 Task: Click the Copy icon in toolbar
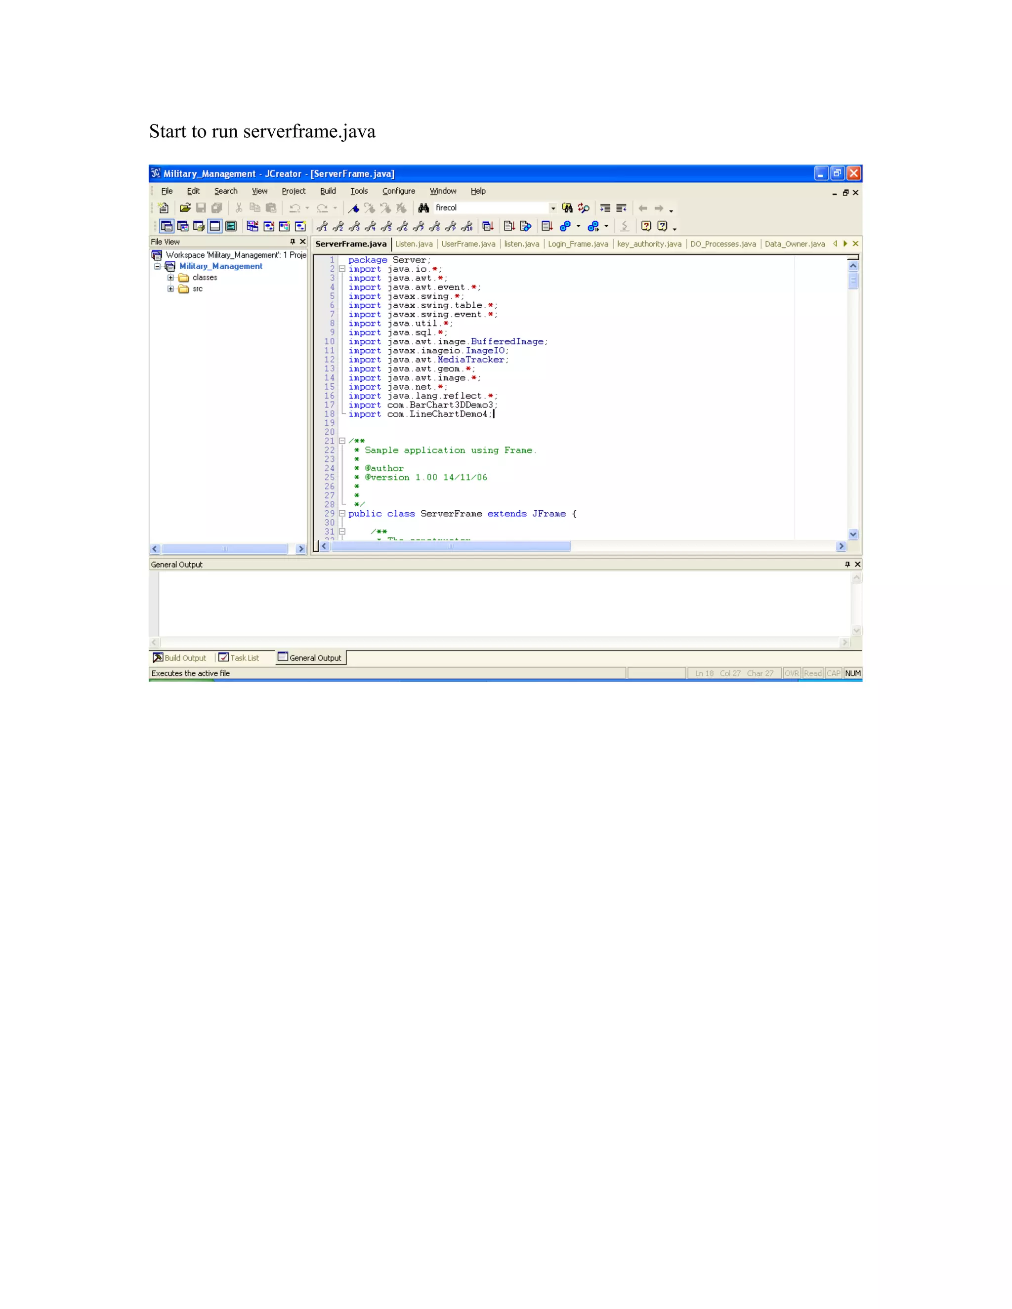click(x=255, y=208)
